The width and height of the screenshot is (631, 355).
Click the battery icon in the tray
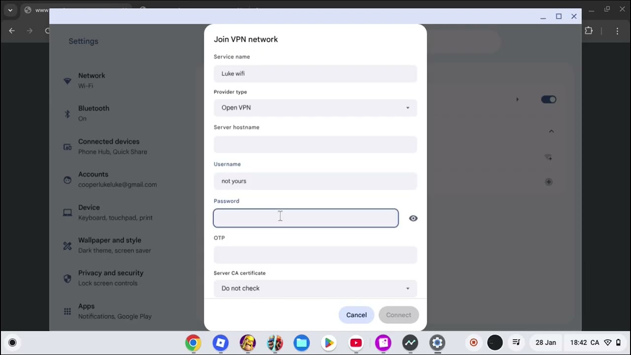(x=618, y=342)
